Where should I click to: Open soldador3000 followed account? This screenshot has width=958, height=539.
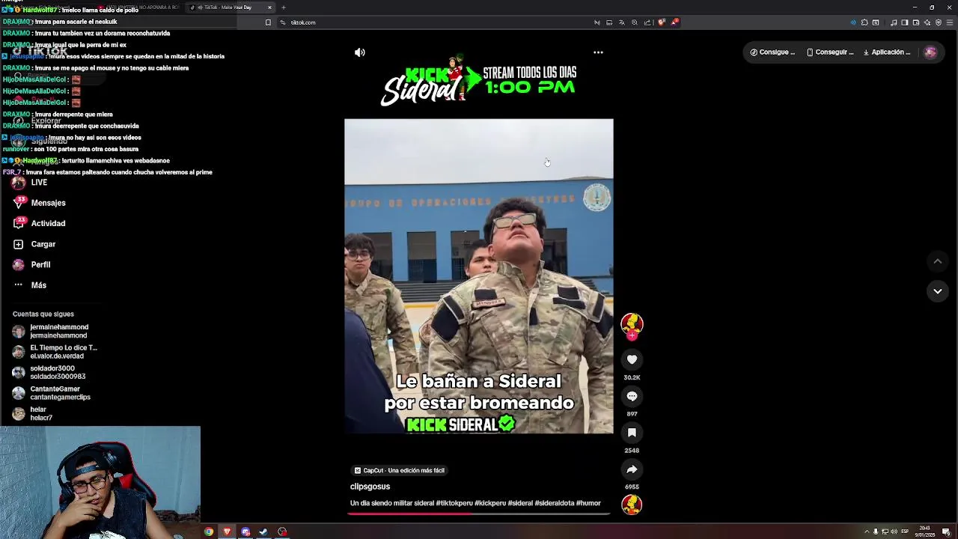[49, 372]
